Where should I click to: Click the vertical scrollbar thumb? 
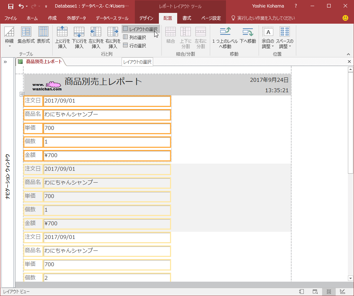[x=350, y=123]
